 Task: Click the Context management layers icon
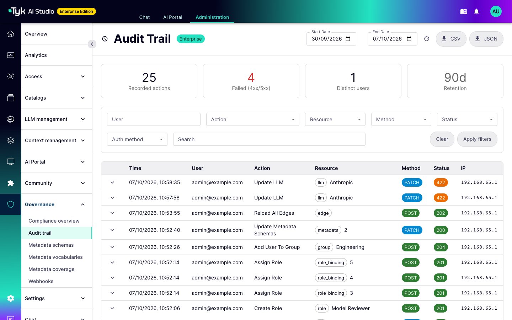coord(11,140)
